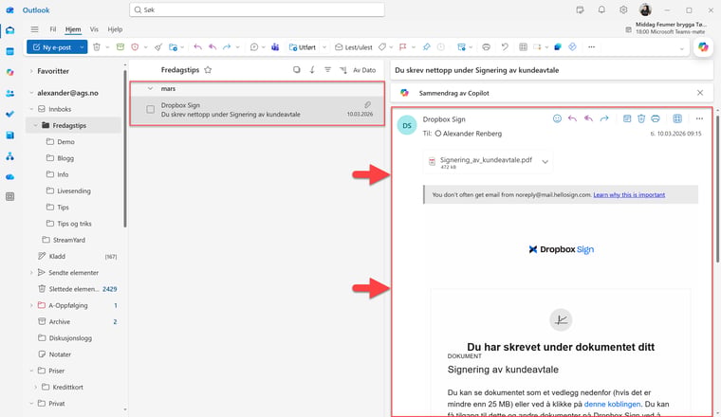Expand the ribbon with the chevron
The image size is (721, 417).
point(682,48)
